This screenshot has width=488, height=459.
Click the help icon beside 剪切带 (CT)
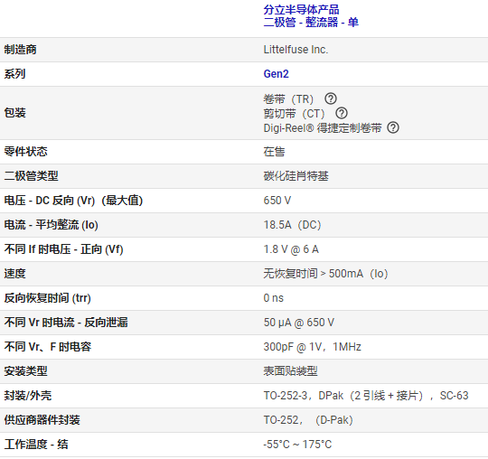click(342, 113)
